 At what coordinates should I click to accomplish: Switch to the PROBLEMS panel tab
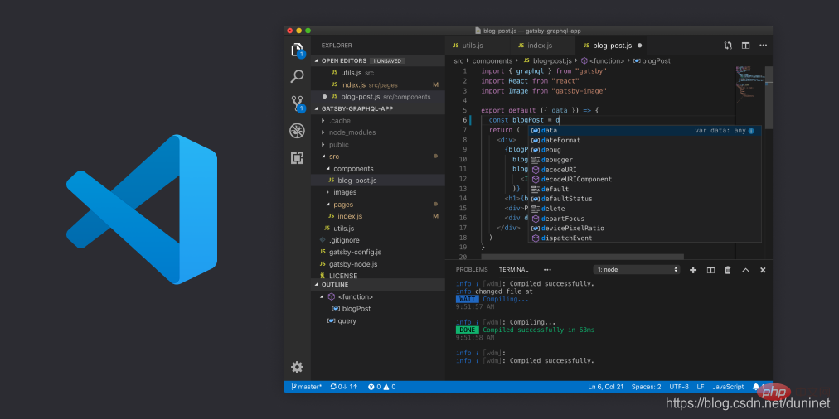472,270
